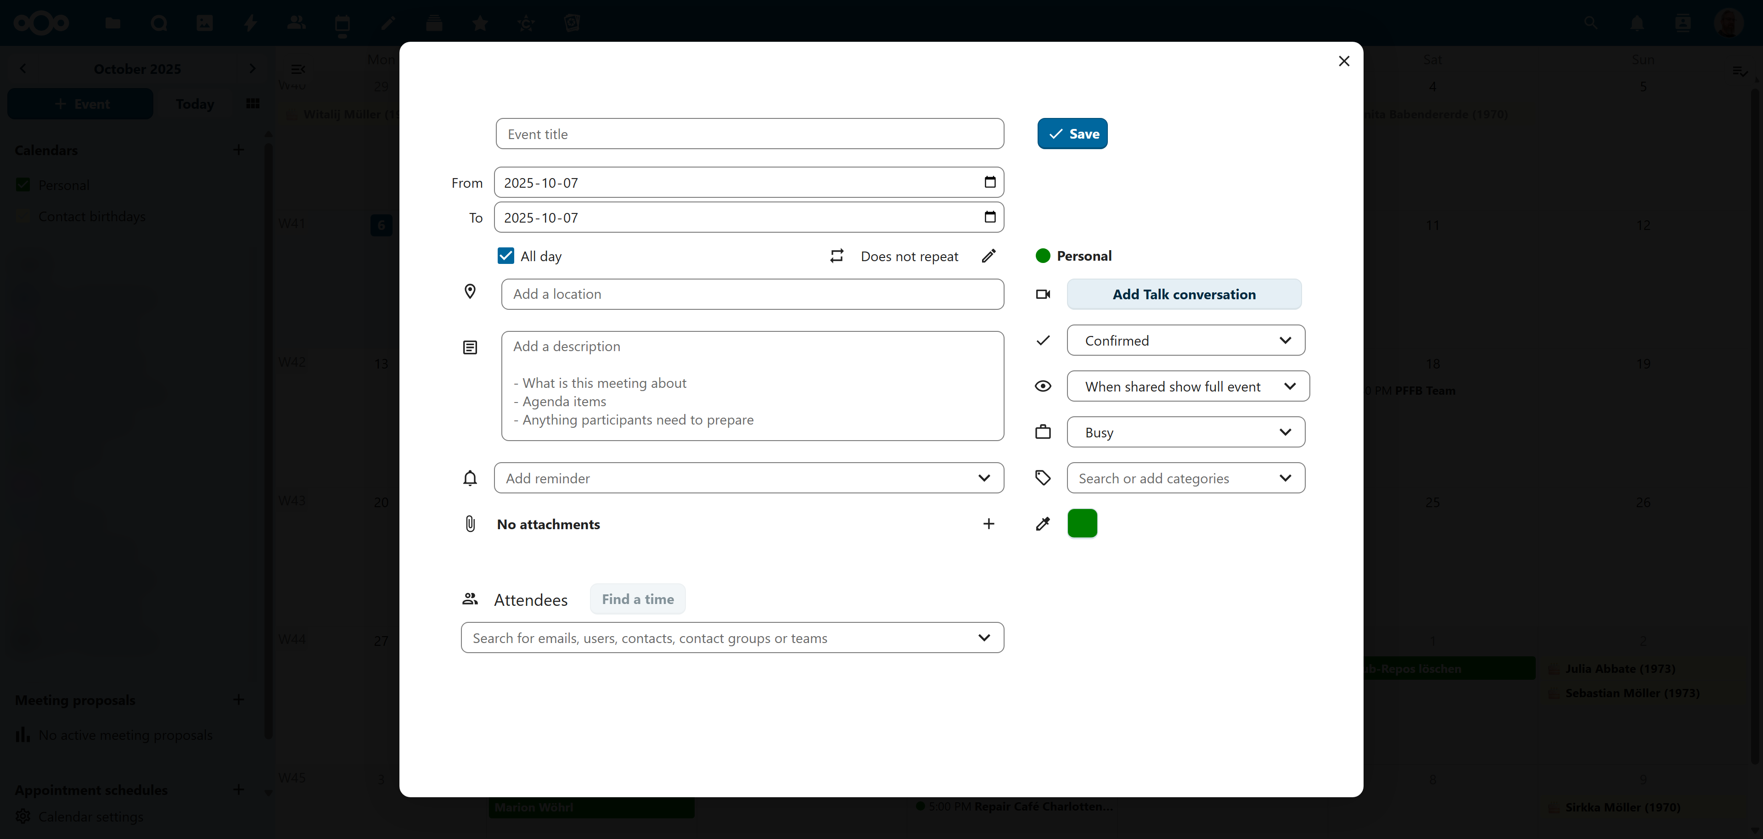Open the Add reminder dropdown
Image resolution: width=1763 pixels, height=839 pixels.
pyautogui.click(x=749, y=478)
